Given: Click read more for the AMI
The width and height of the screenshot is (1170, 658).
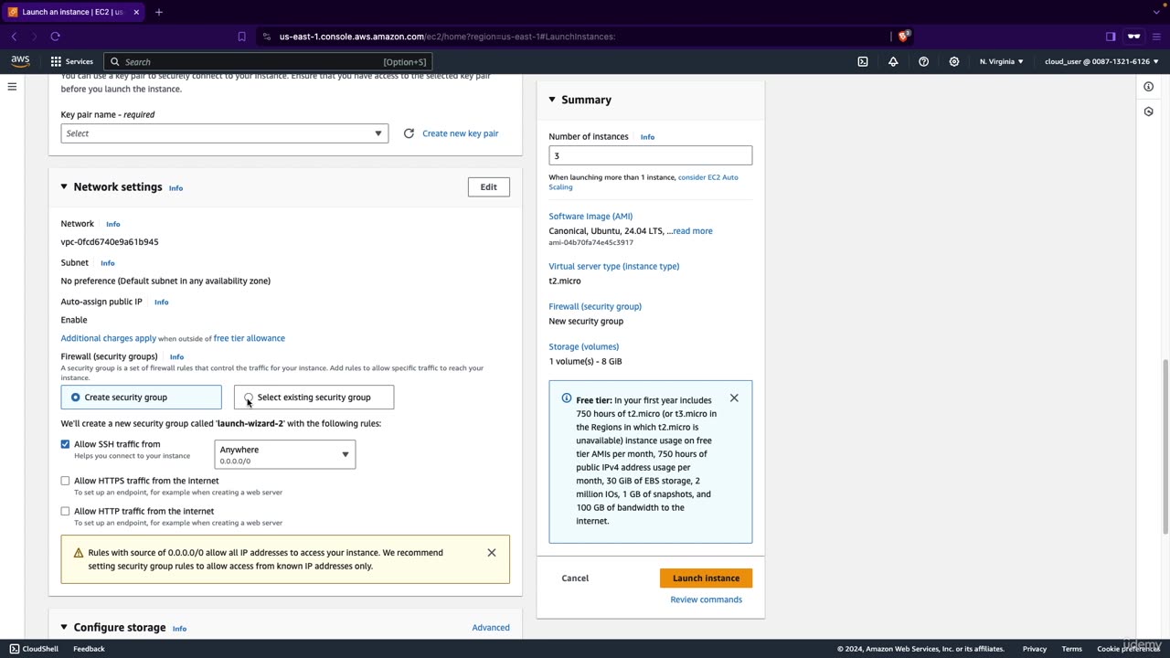Looking at the screenshot, I should (693, 231).
